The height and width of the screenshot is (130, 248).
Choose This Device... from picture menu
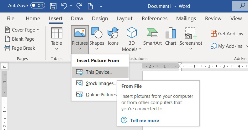pos(100,72)
